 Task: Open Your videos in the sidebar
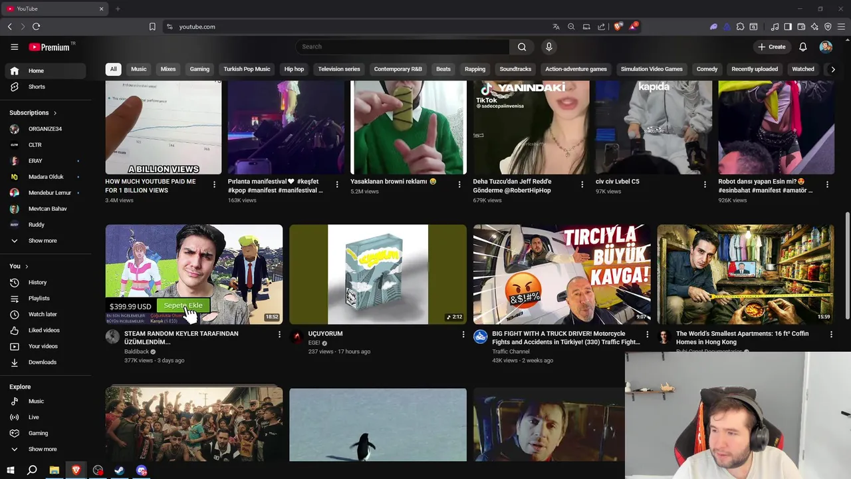(45, 346)
